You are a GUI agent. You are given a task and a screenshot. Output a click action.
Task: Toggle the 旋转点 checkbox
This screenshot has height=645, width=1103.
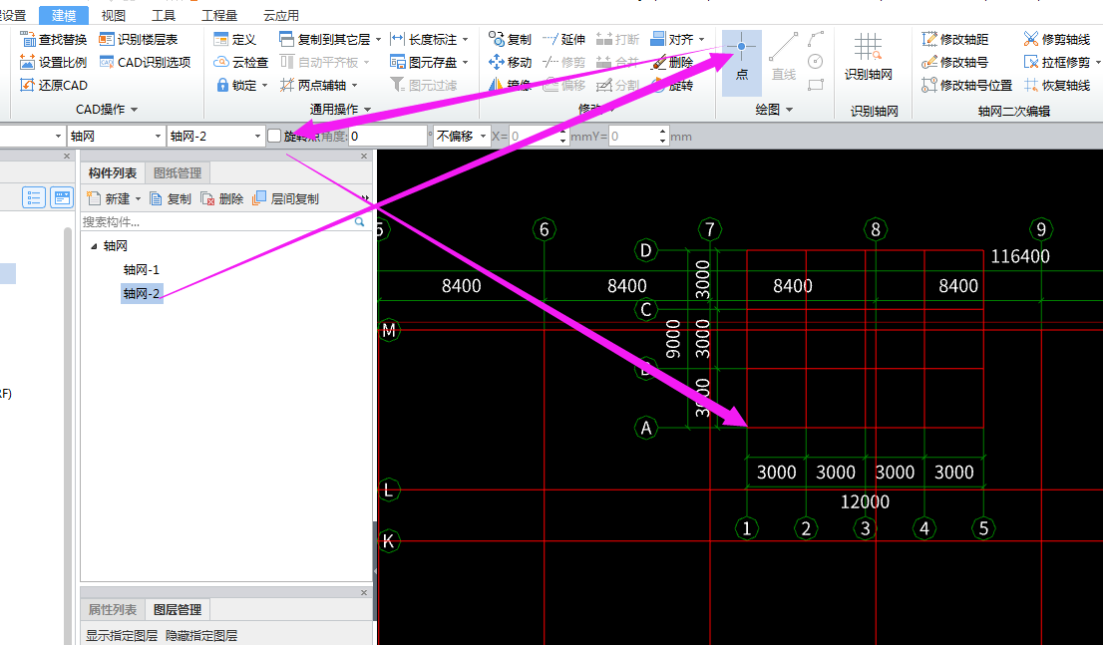[x=274, y=136]
